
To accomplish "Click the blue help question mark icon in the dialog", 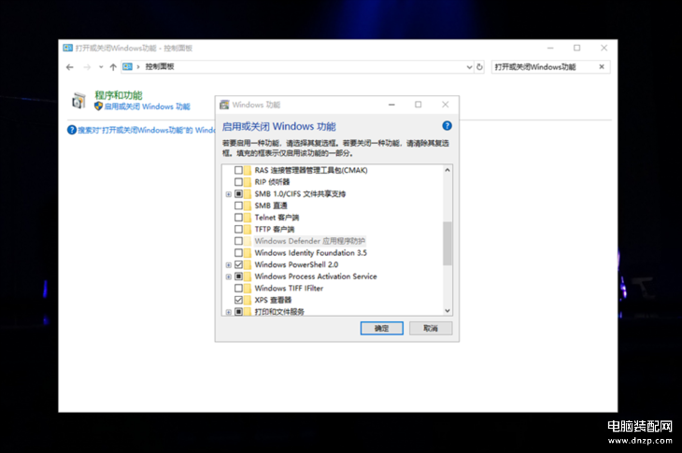I will click(447, 126).
